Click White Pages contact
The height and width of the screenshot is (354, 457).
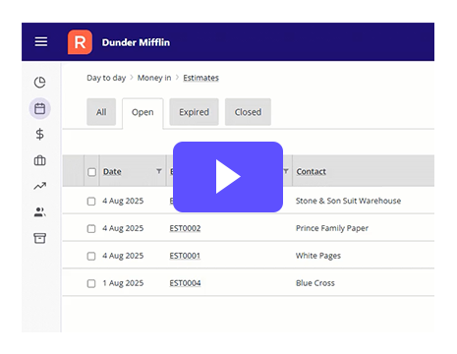pos(318,256)
